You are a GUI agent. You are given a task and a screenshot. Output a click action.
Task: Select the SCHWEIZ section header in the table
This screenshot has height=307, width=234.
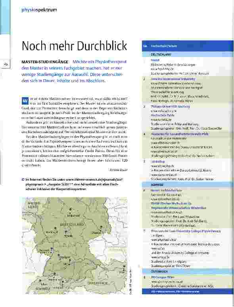pos(157,185)
